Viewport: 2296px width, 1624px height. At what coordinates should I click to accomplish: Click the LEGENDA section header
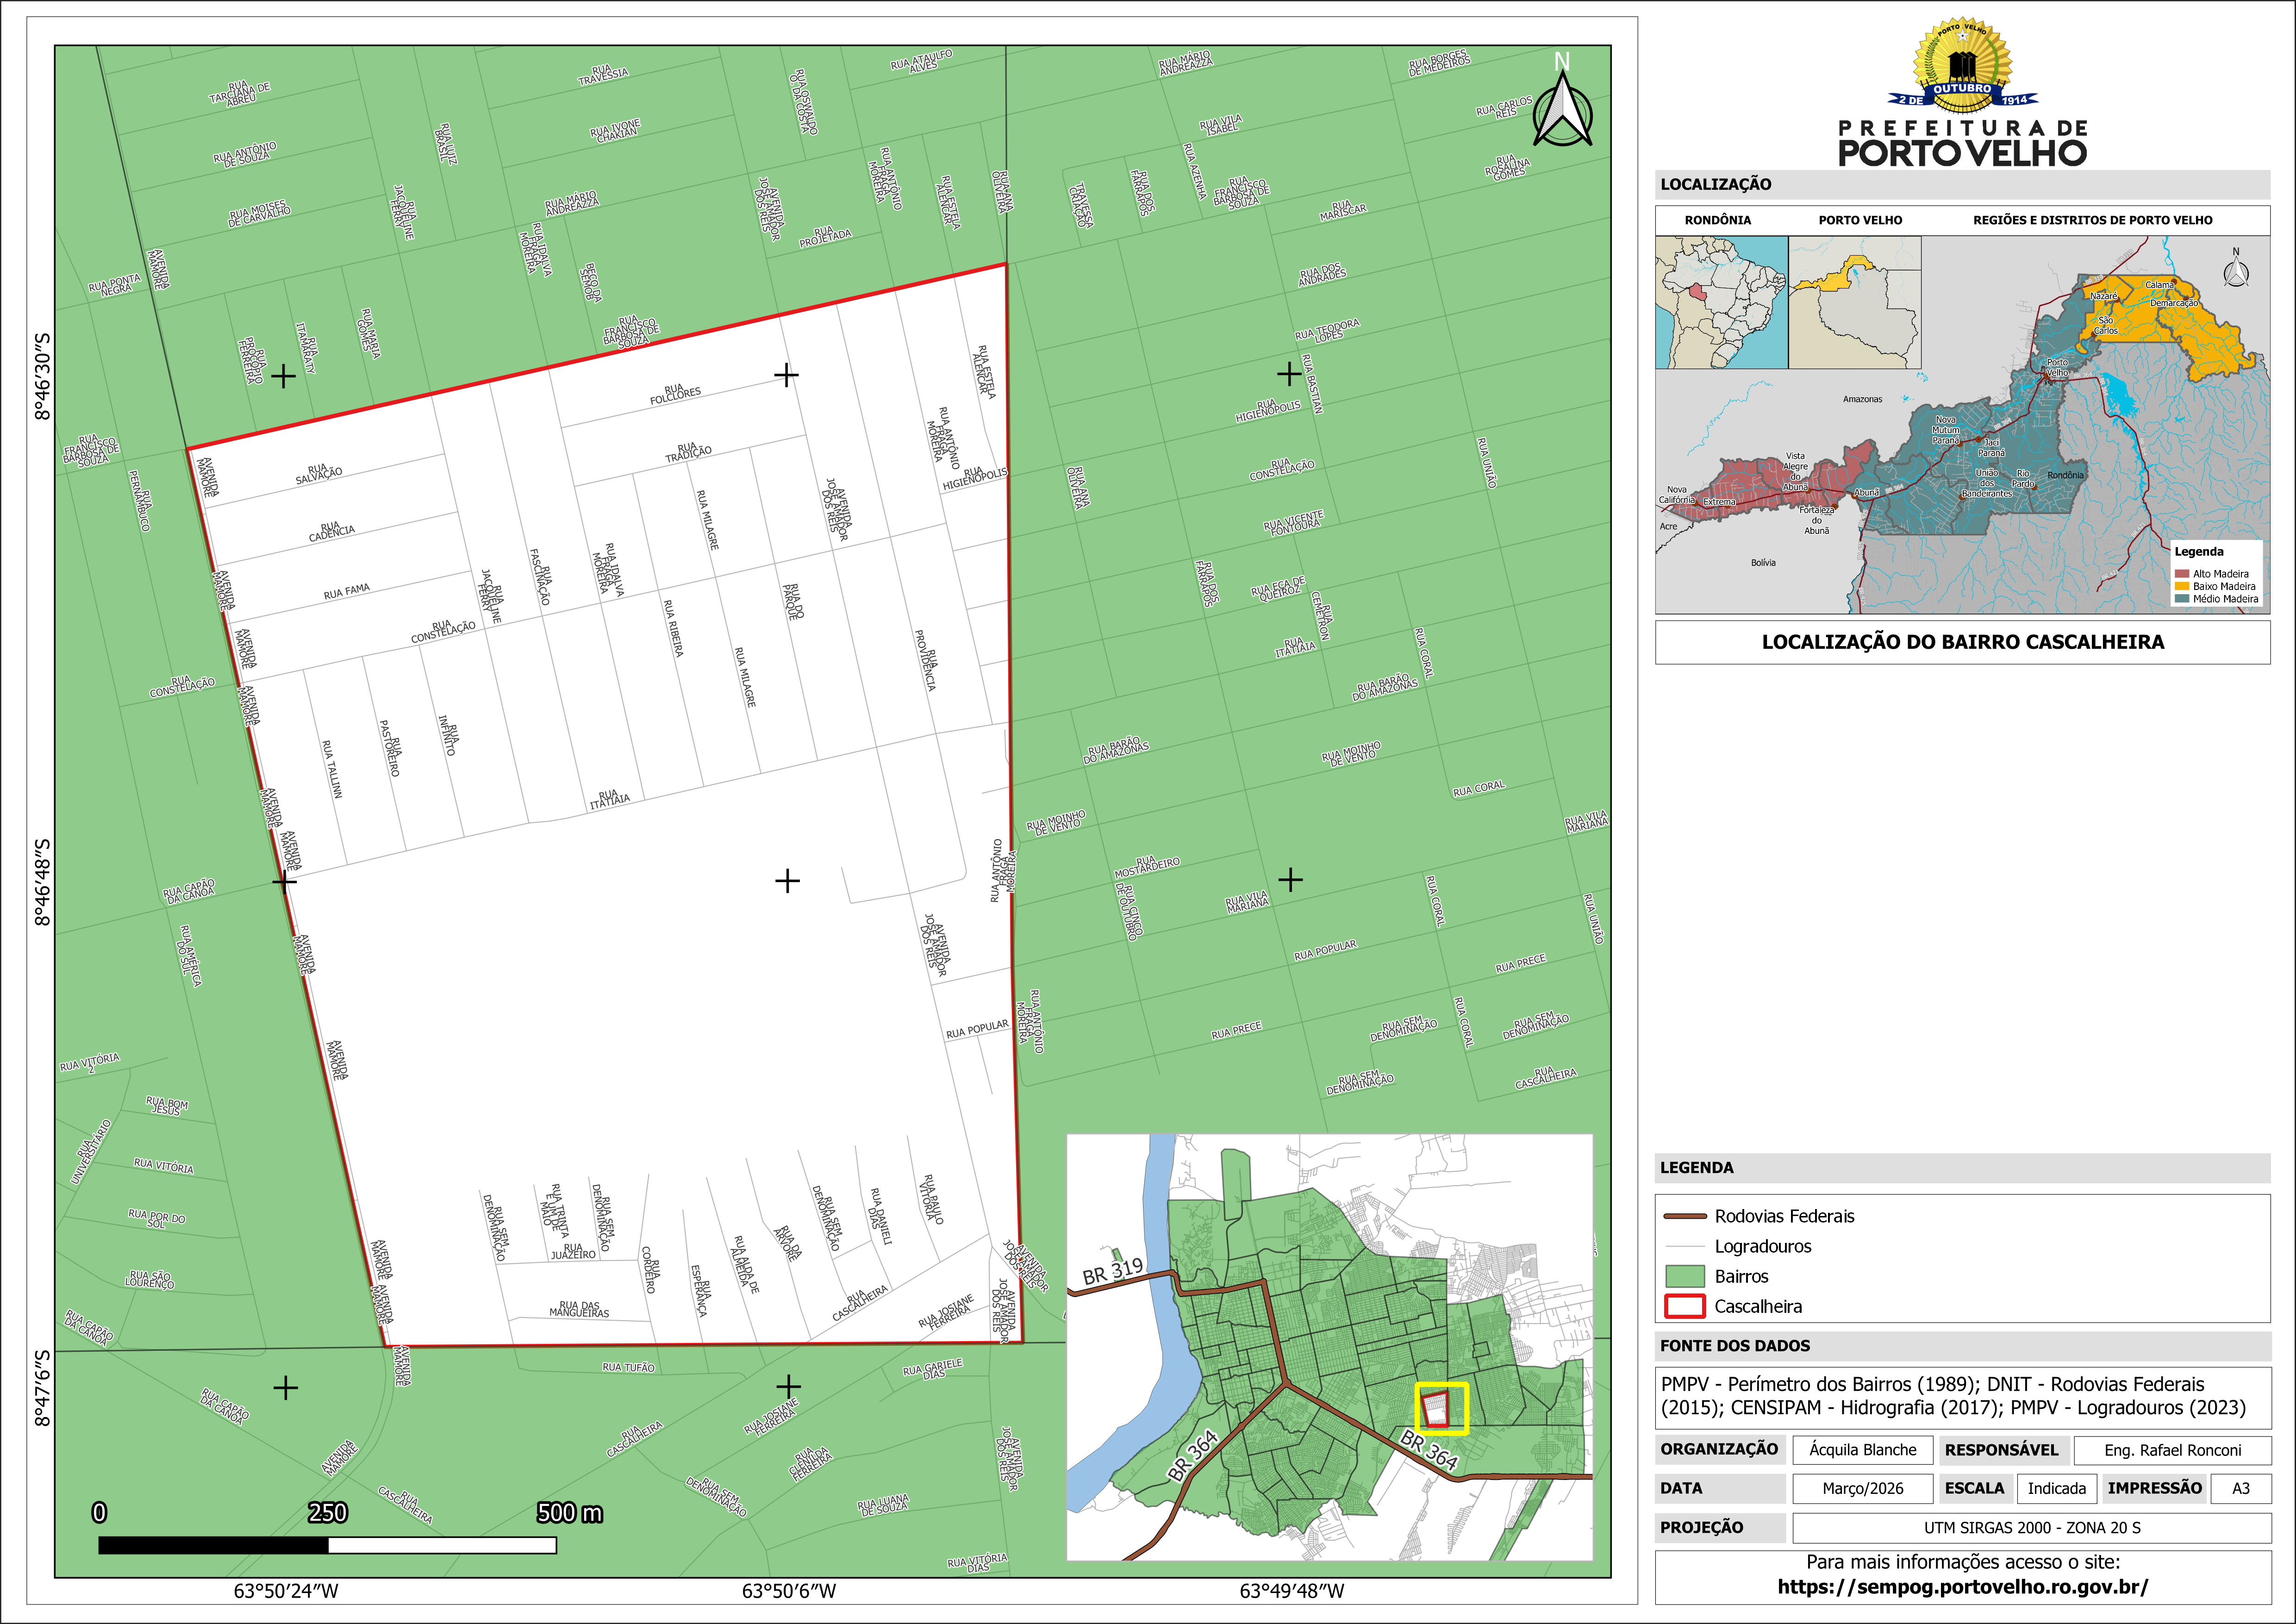tap(1696, 1168)
